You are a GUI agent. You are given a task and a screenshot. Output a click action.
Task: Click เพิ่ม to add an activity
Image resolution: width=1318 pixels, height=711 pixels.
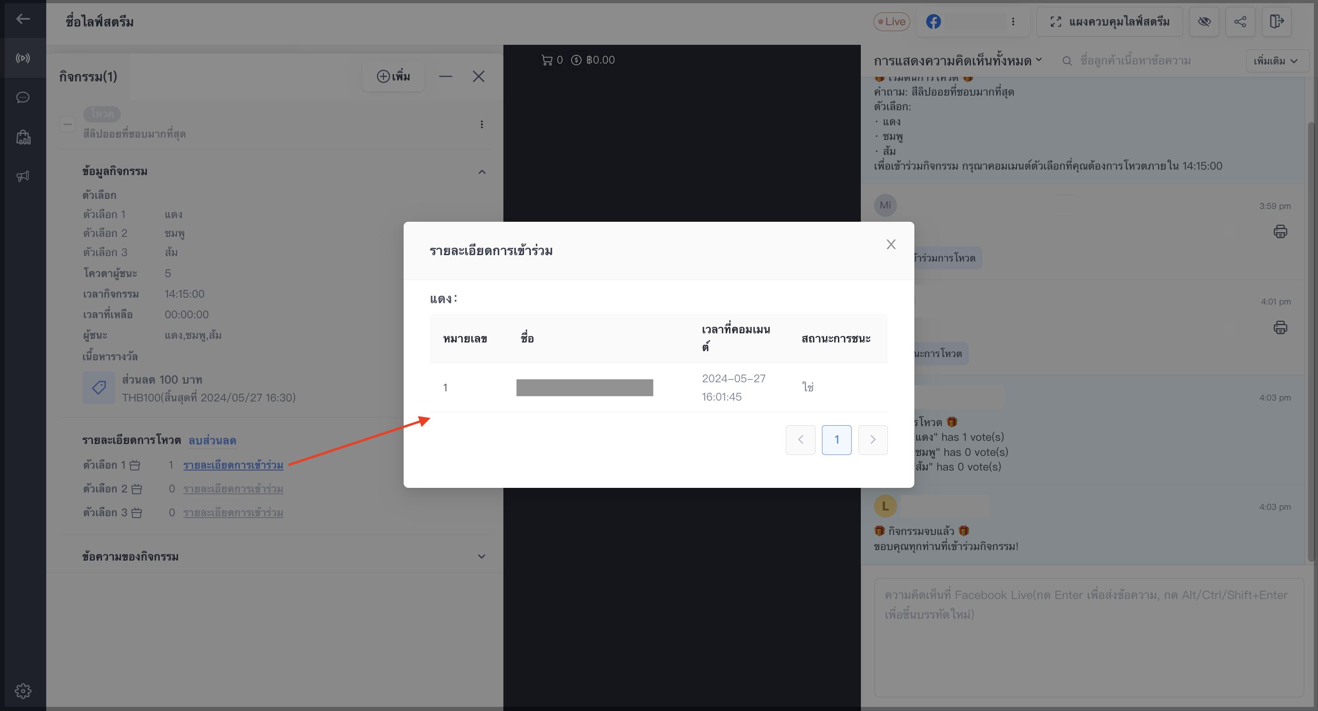[393, 77]
